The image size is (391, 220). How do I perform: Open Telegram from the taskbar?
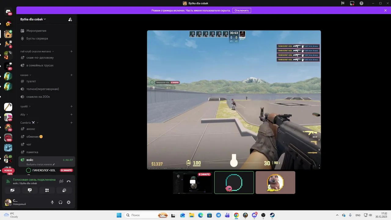click(218, 215)
